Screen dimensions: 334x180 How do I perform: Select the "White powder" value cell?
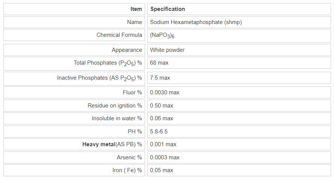(x=167, y=50)
